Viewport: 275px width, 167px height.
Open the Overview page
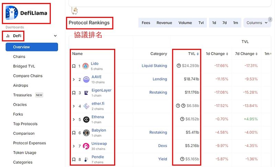coord(32,47)
